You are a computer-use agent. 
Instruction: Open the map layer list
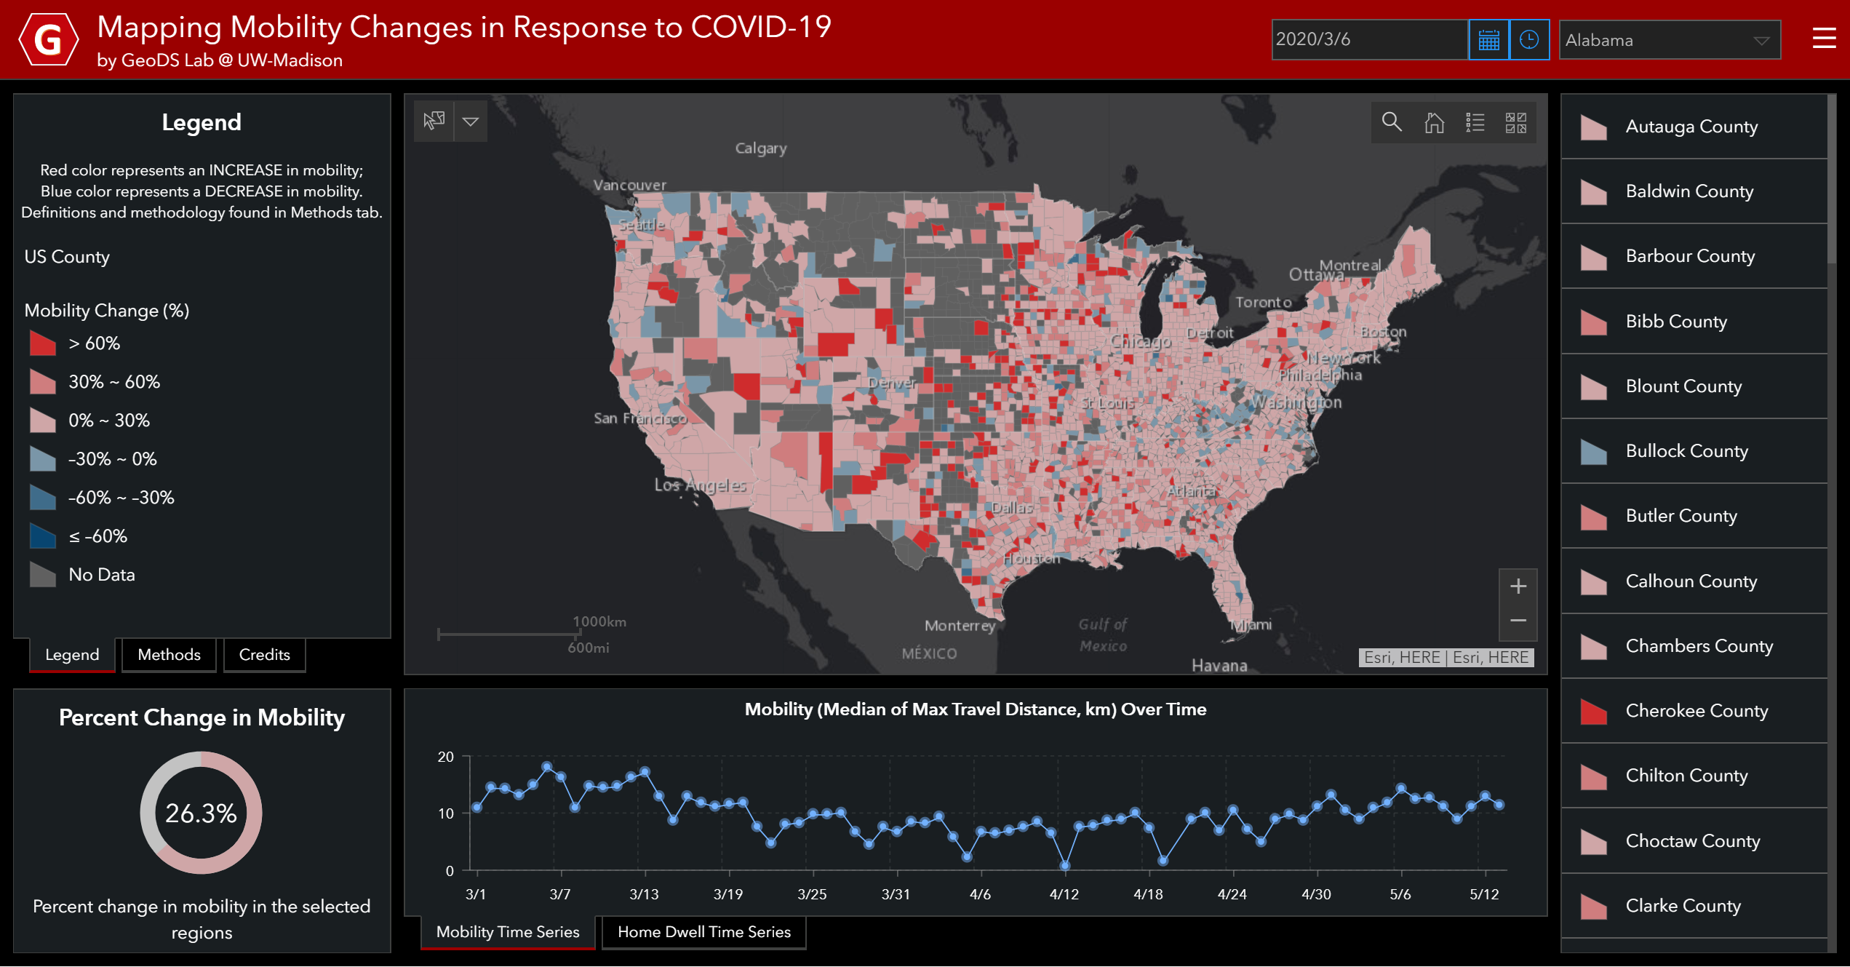pyautogui.click(x=1475, y=122)
